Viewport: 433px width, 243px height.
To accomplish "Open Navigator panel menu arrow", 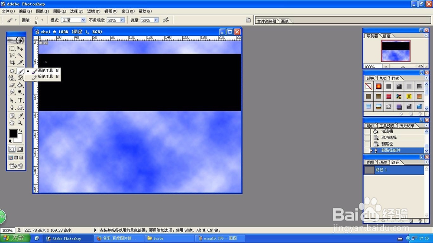I will pos(426,35).
